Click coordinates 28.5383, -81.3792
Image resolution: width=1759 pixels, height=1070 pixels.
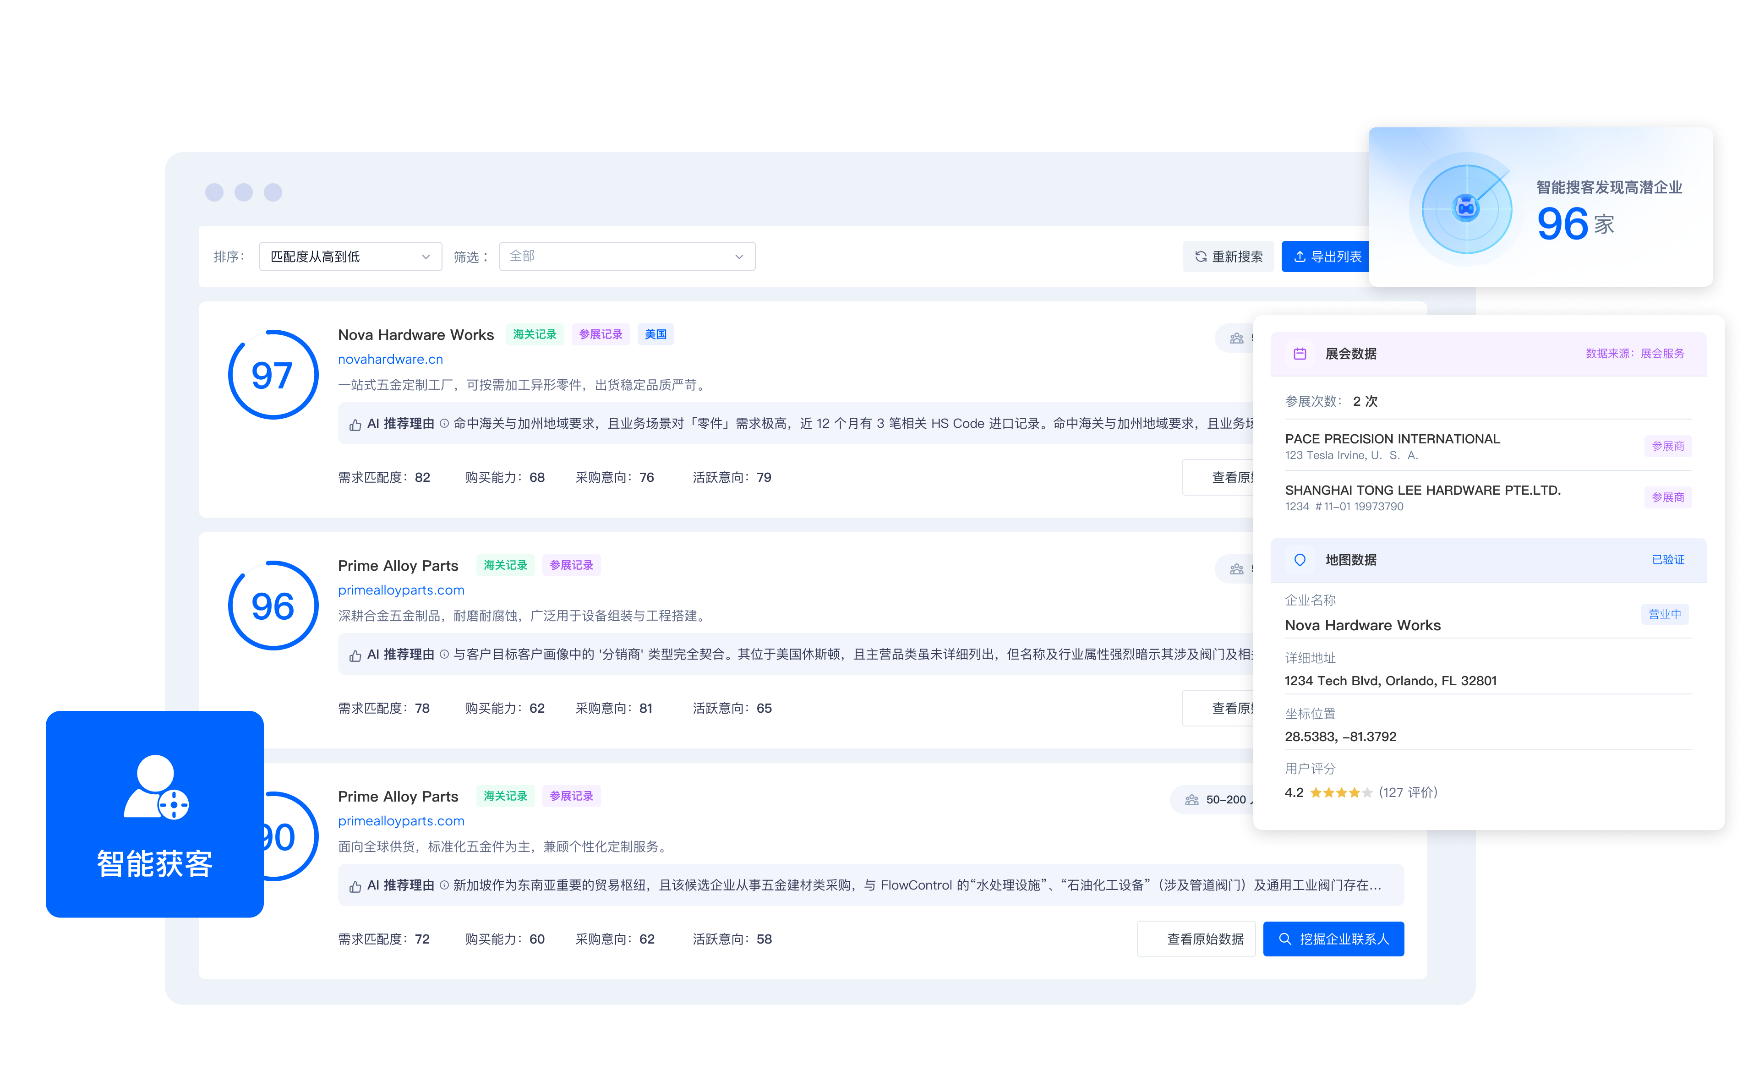pos(1340,737)
